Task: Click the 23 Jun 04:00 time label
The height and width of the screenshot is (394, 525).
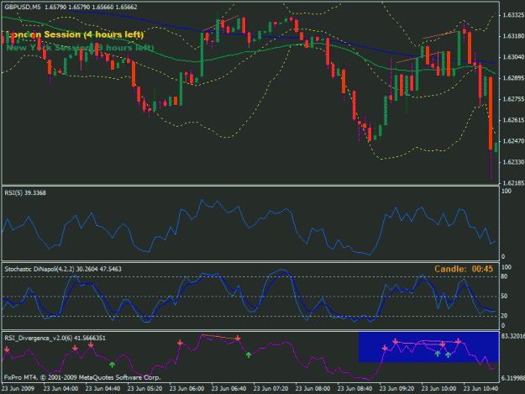Action: click(60, 389)
